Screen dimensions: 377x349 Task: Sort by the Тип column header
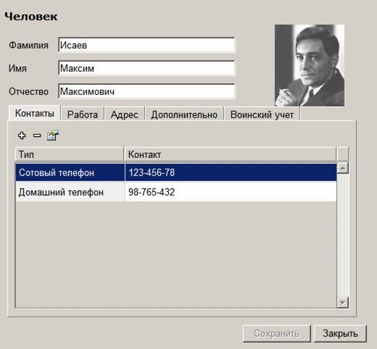pos(70,154)
